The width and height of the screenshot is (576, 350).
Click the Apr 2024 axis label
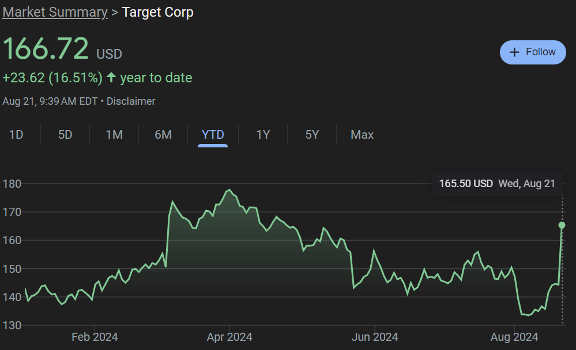[x=229, y=337]
